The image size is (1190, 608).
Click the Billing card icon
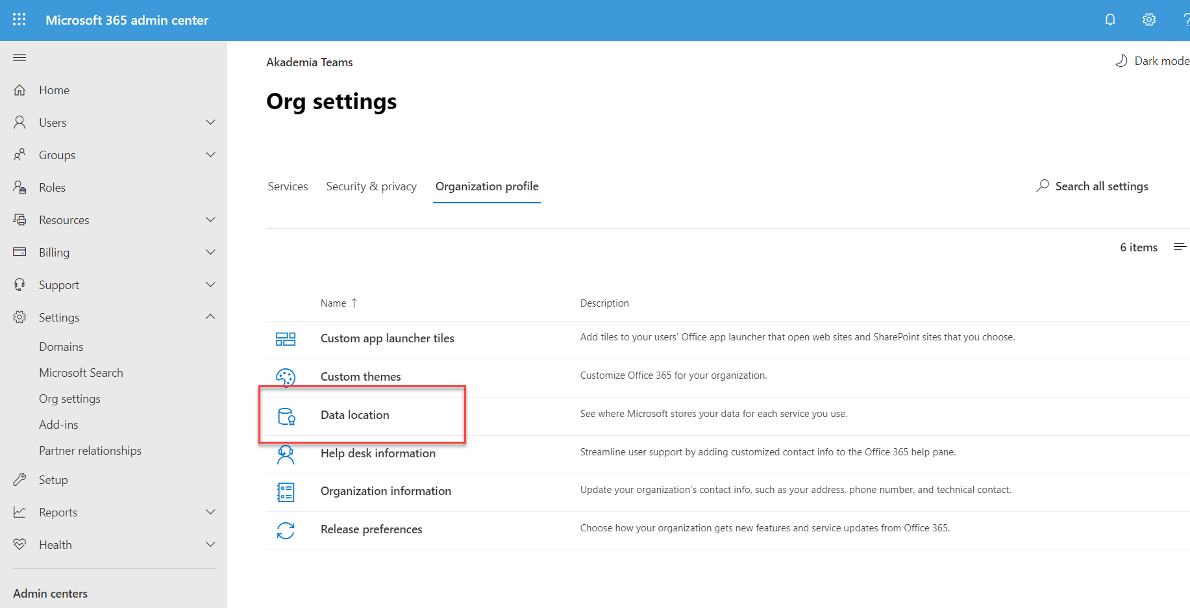click(20, 252)
